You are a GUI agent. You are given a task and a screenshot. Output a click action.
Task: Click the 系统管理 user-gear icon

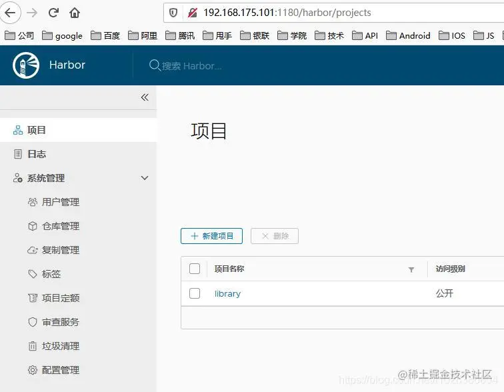(18, 178)
